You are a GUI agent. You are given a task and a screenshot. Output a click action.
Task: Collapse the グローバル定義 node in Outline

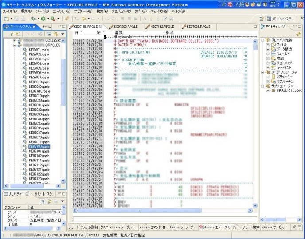click(x=262, y=40)
